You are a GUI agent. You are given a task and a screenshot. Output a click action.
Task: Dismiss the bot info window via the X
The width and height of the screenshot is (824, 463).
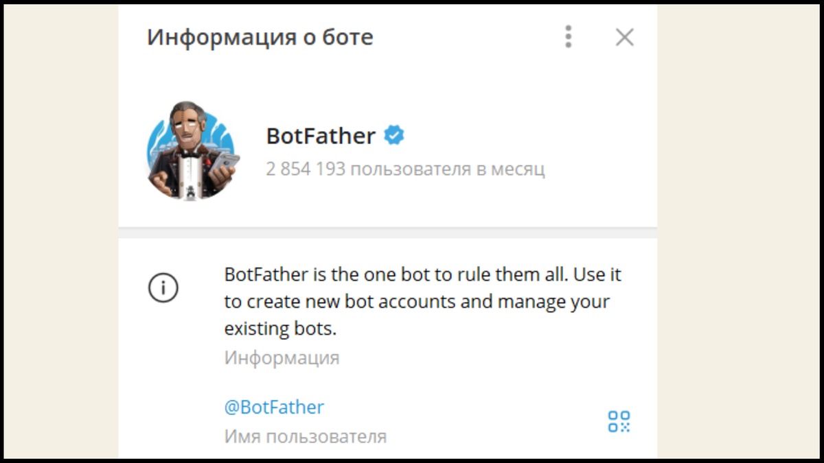click(625, 37)
